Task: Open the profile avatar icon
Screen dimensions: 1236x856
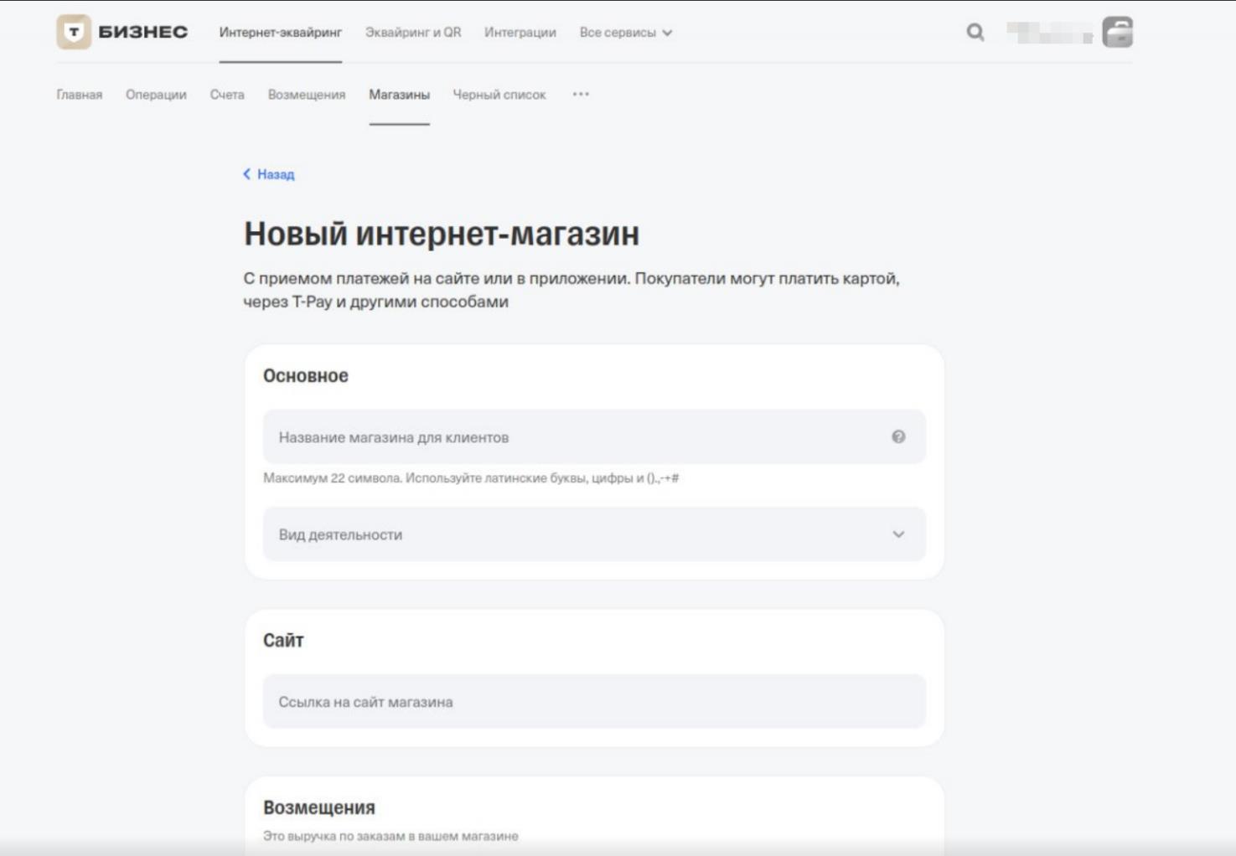Action: pyautogui.click(x=1117, y=33)
